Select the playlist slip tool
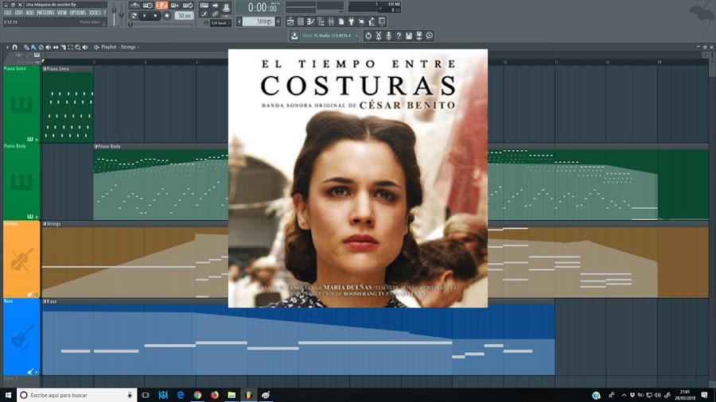This screenshot has height=402, width=716. 56,48
